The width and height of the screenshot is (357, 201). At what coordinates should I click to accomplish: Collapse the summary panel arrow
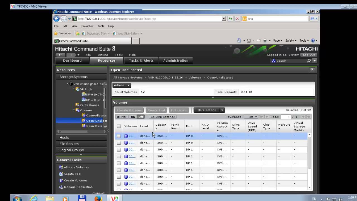(x=213, y=97)
